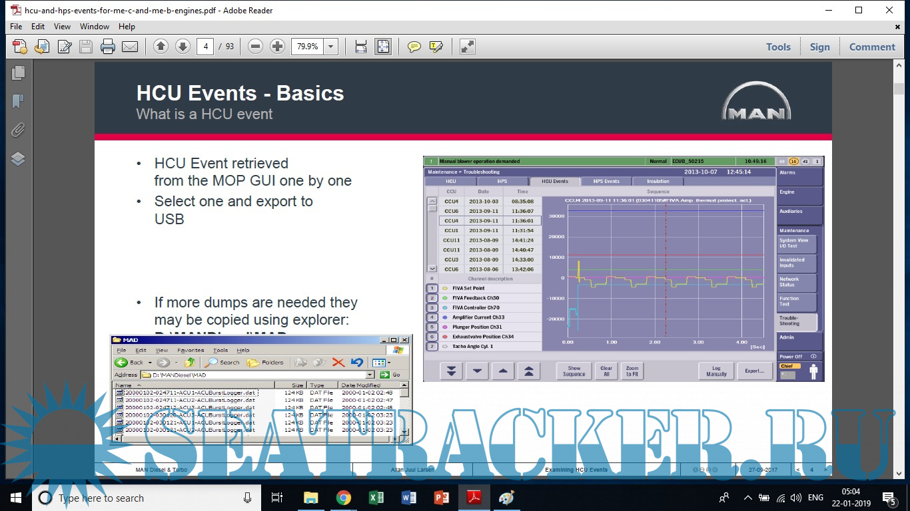Open the Attachments paperclip panel

click(x=18, y=130)
